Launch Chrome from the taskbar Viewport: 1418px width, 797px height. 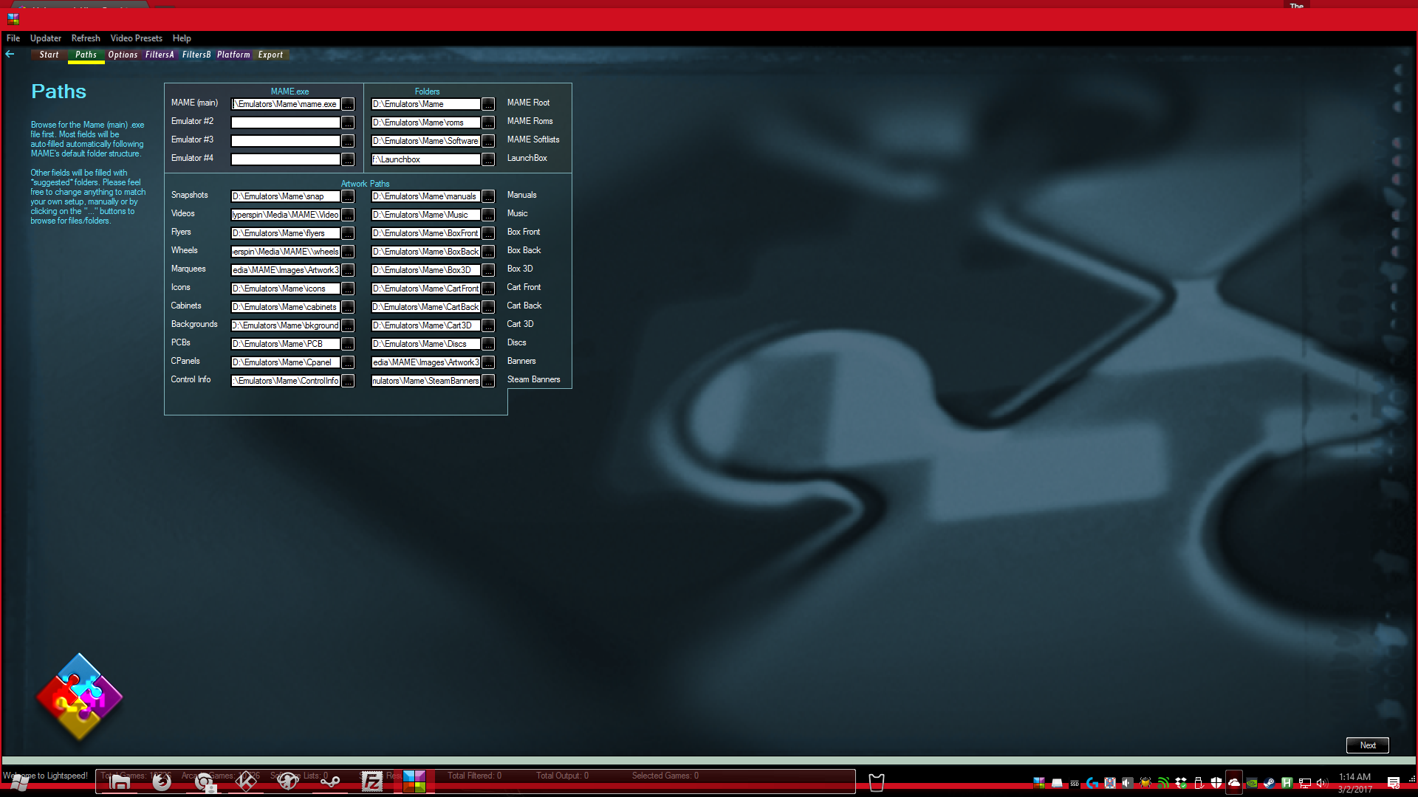pyautogui.click(x=205, y=782)
